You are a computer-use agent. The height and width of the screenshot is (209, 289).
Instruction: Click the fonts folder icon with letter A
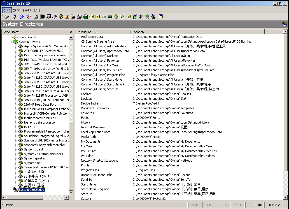98,17
